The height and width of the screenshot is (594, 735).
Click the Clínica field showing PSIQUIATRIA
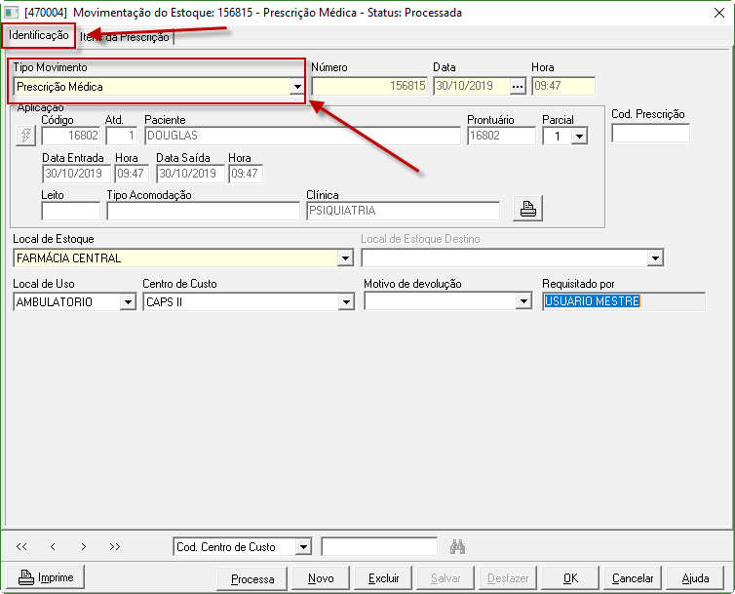pos(403,211)
